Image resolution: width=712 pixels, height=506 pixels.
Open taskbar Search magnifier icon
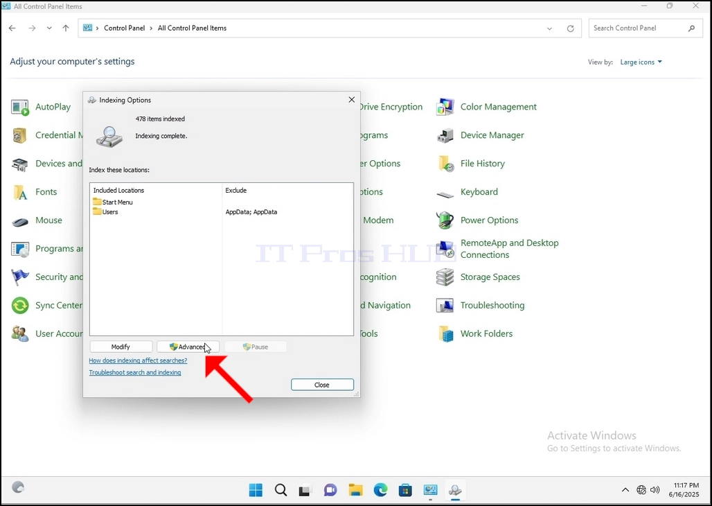281,490
